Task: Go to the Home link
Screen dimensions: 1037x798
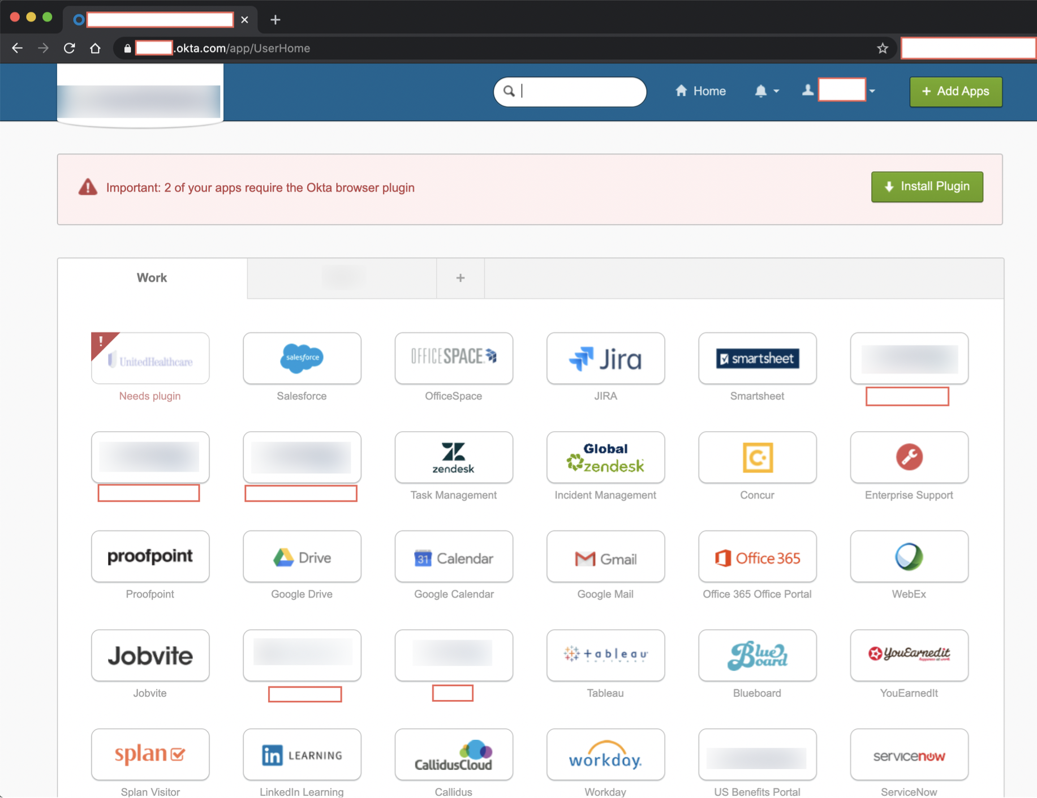Action: (x=700, y=91)
